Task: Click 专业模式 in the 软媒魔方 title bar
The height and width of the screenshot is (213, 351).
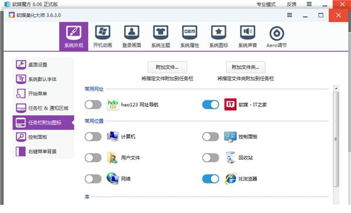Action: 266,4
